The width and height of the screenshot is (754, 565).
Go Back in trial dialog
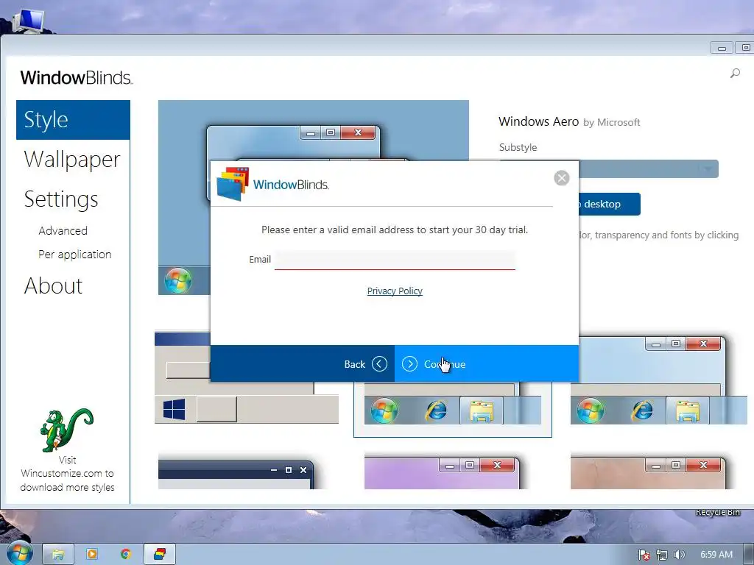click(x=303, y=363)
